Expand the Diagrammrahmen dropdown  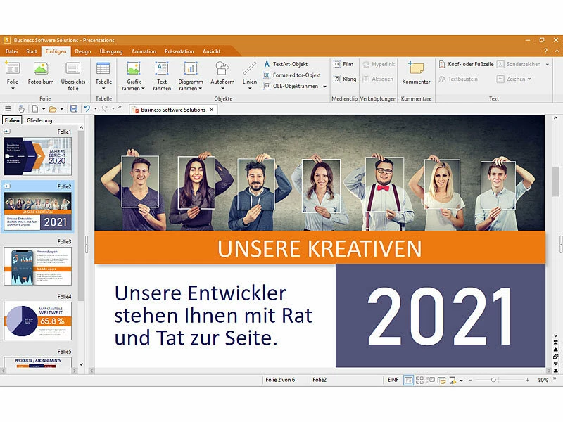point(191,89)
